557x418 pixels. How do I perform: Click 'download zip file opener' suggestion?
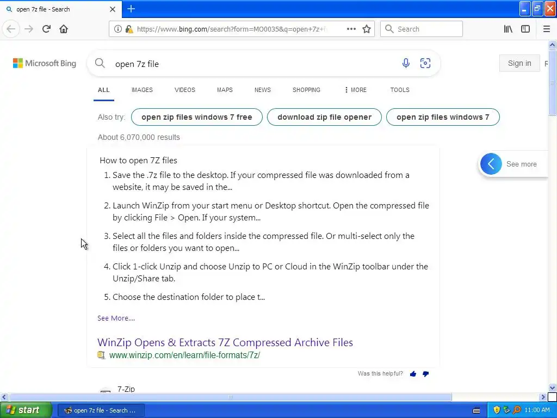(x=324, y=117)
